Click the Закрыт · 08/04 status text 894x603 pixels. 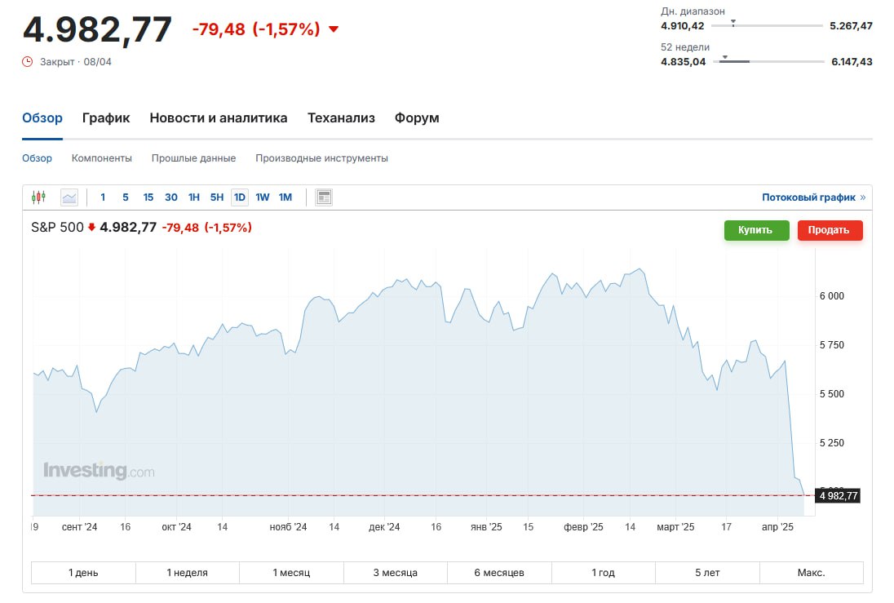(x=75, y=62)
